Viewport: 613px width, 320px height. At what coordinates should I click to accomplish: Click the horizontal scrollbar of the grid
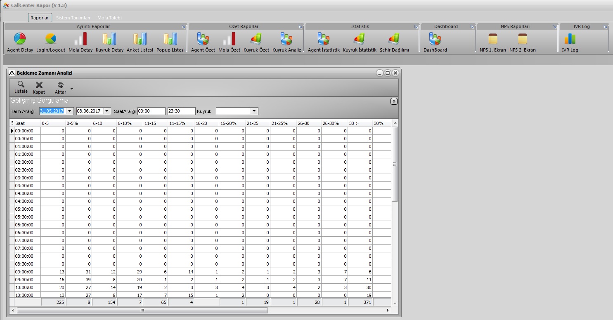pos(142,310)
